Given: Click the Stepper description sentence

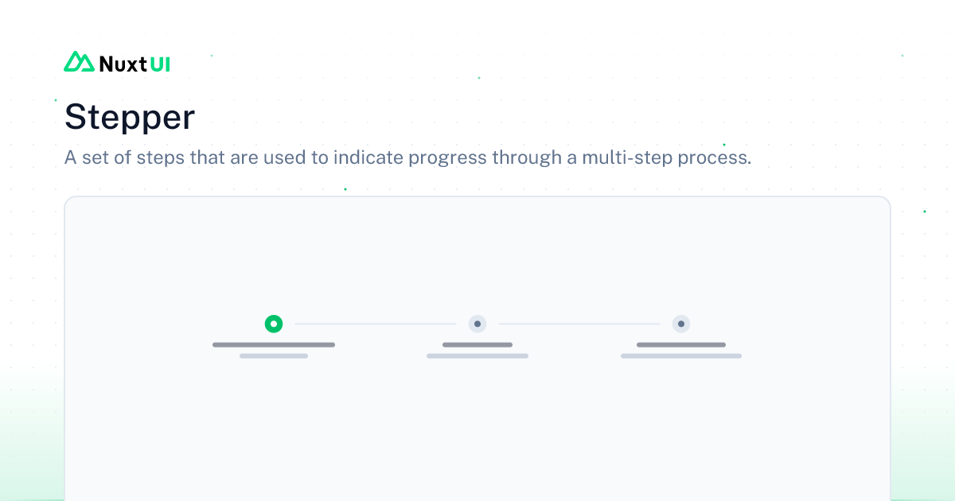Looking at the screenshot, I should click(407, 157).
